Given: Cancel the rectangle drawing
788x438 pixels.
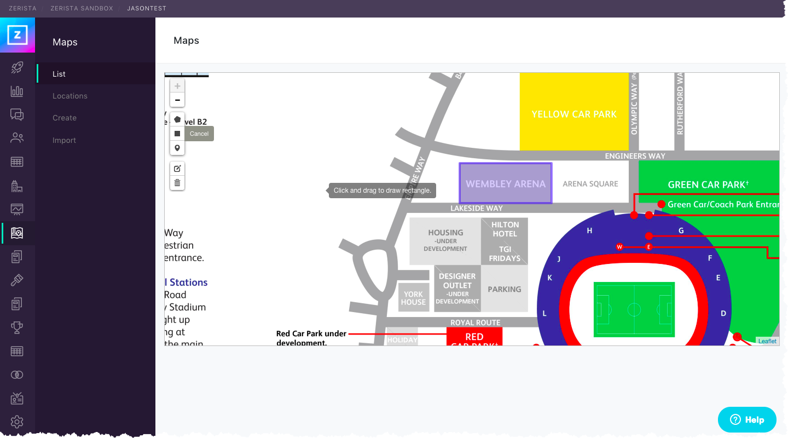Looking at the screenshot, I should pyautogui.click(x=199, y=134).
